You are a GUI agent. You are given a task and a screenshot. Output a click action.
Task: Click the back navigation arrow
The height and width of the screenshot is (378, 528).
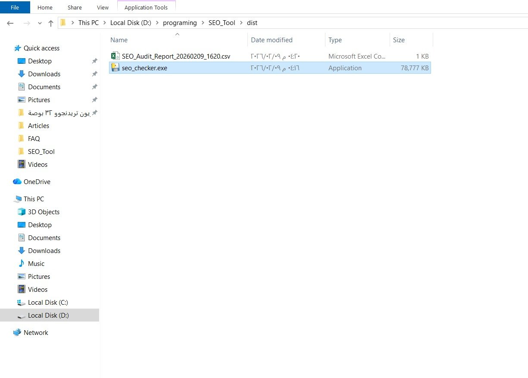[x=10, y=23]
